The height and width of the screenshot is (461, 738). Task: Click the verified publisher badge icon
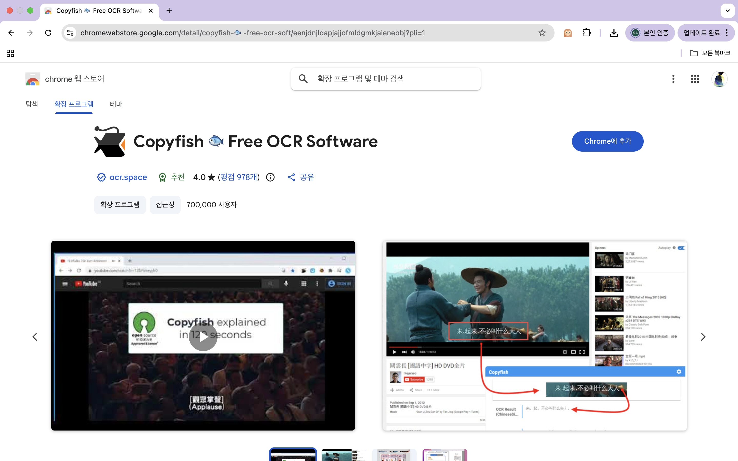pos(101,177)
